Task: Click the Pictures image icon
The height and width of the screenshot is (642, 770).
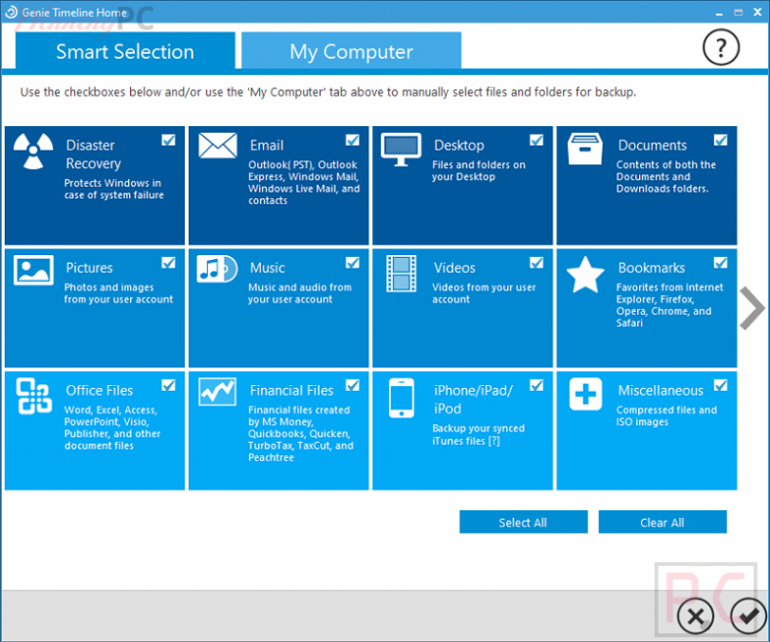Action: (x=33, y=270)
